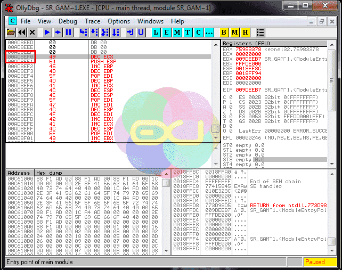Open the View menu

[x=44, y=21]
